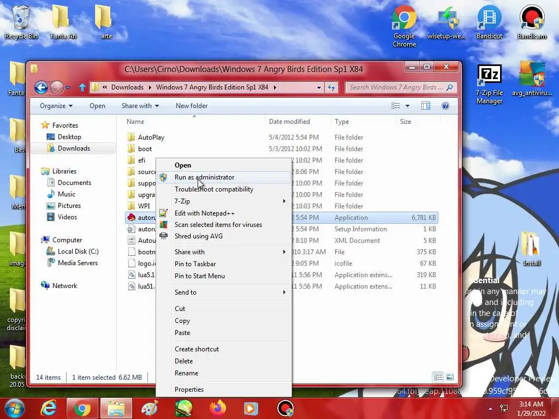Viewport: 559px width, 419px height.
Task: Open Firefox from the taskbar
Action: [217, 408]
